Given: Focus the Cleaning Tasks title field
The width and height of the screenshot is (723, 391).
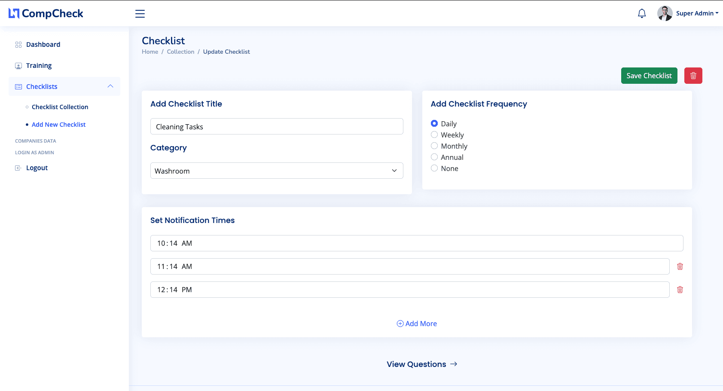Looking at the screenshot, I should [x=277, y=126].
